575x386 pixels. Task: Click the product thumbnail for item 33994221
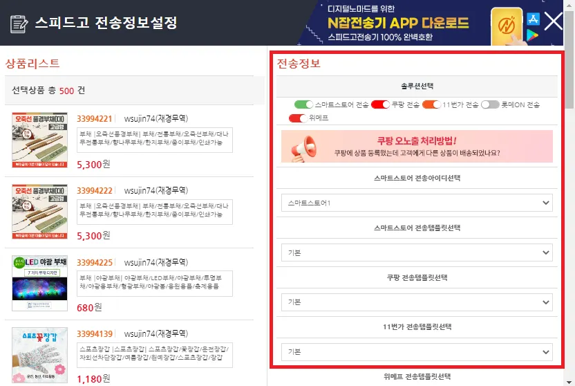pyautogui.click(x=39, y=140)
